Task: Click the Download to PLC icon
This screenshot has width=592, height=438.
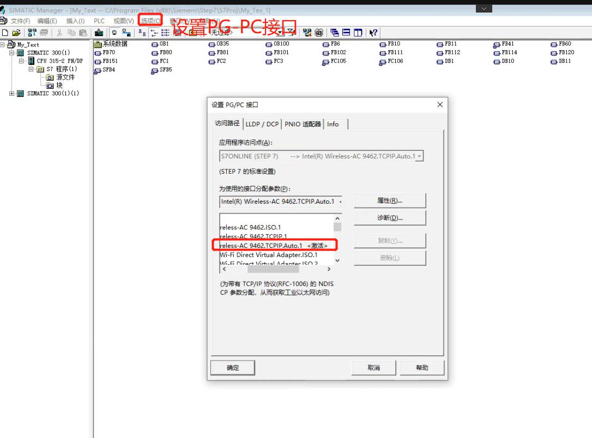Action: pyautogui.click(x=99, y=33)
